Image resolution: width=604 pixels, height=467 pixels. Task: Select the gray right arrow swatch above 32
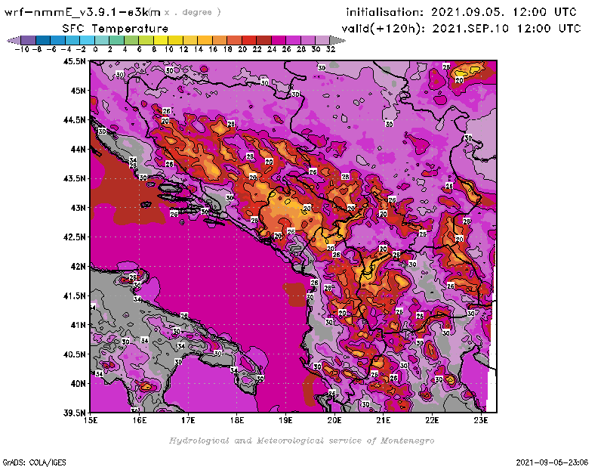[x=337, y=40]
